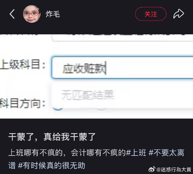Click the partially visible field above 上级科目
The image size is (193, 174).
(x=122, y=38)
